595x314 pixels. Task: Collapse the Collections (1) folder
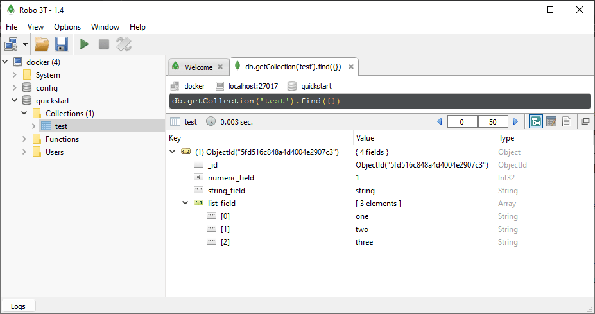(24, 113)
